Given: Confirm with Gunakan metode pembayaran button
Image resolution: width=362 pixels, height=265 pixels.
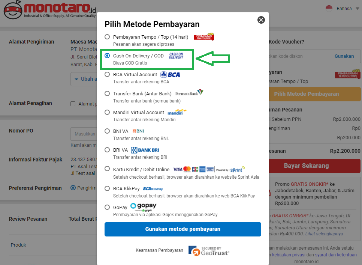Looking at the screenshot, I should (182, 229).
